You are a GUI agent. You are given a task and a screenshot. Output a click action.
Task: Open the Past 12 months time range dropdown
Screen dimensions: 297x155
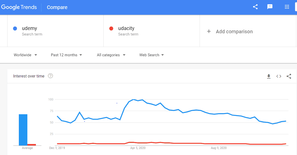pos(67,55)
